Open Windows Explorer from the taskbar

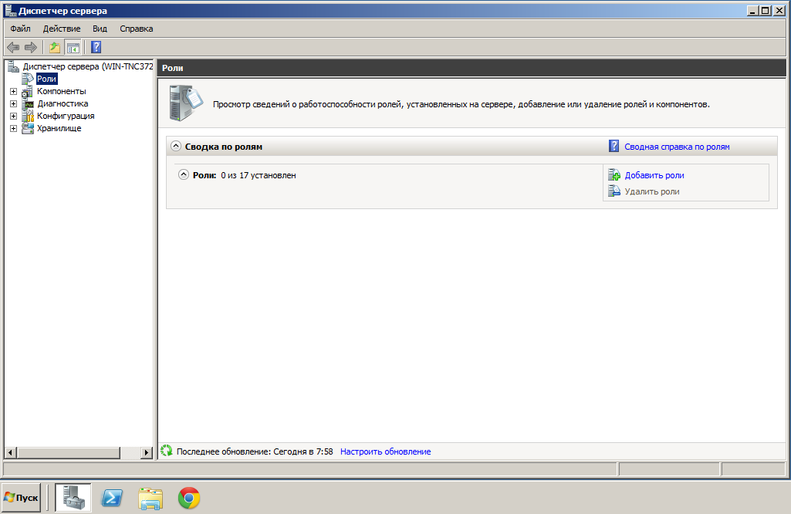click(150, 499)
